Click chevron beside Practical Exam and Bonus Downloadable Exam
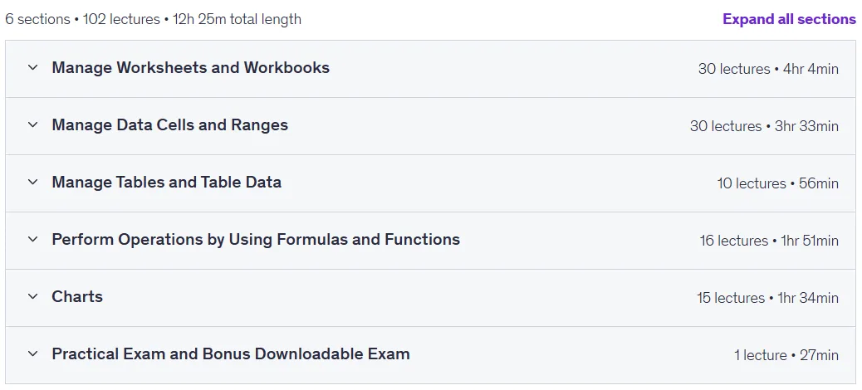The image size is (862, 390). pos(33,353)
